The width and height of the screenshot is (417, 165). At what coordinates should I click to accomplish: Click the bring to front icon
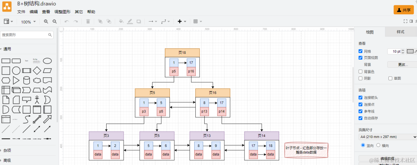pyautogui.click(x=100, y=22)
